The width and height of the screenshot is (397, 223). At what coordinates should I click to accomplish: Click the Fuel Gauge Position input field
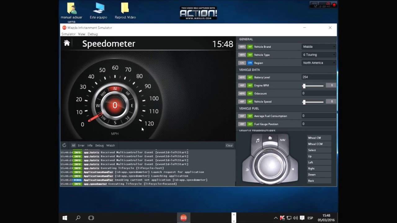[x=319, y=124]
